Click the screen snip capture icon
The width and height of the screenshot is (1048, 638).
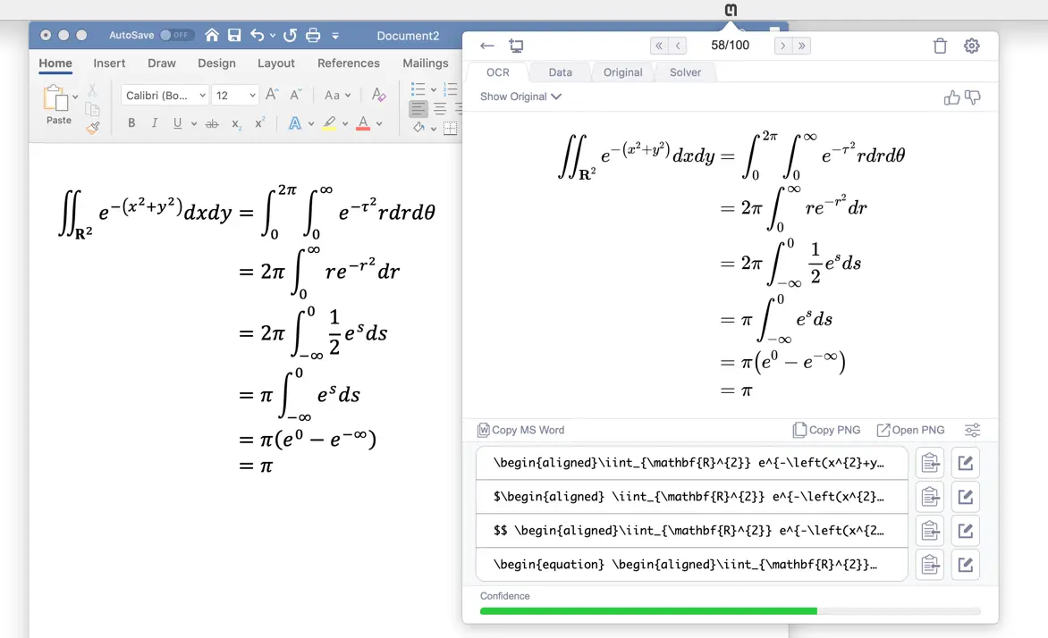pos(516,46)
